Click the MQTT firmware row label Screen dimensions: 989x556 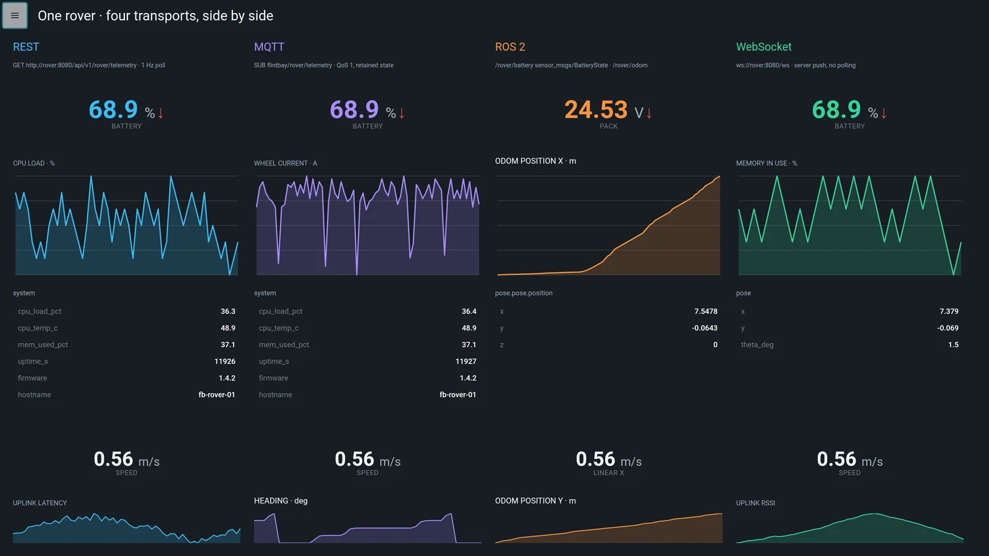[x=273, y=378]
